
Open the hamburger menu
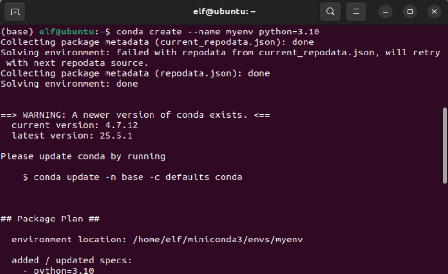tap(356, 11)
